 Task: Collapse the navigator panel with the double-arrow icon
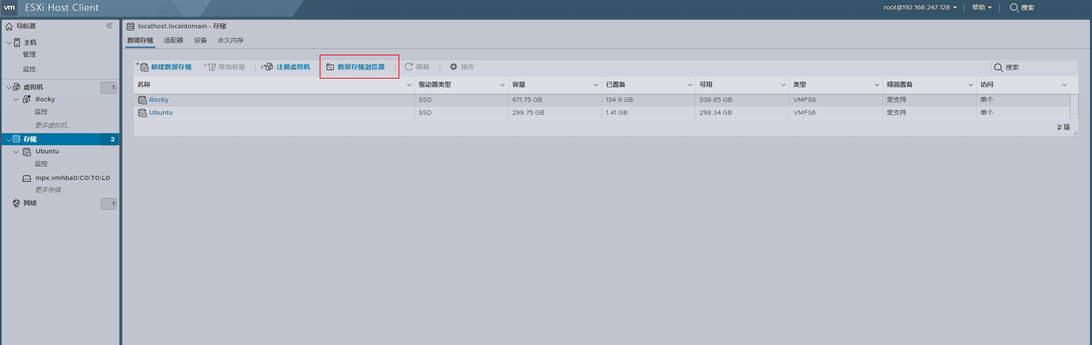109,26
